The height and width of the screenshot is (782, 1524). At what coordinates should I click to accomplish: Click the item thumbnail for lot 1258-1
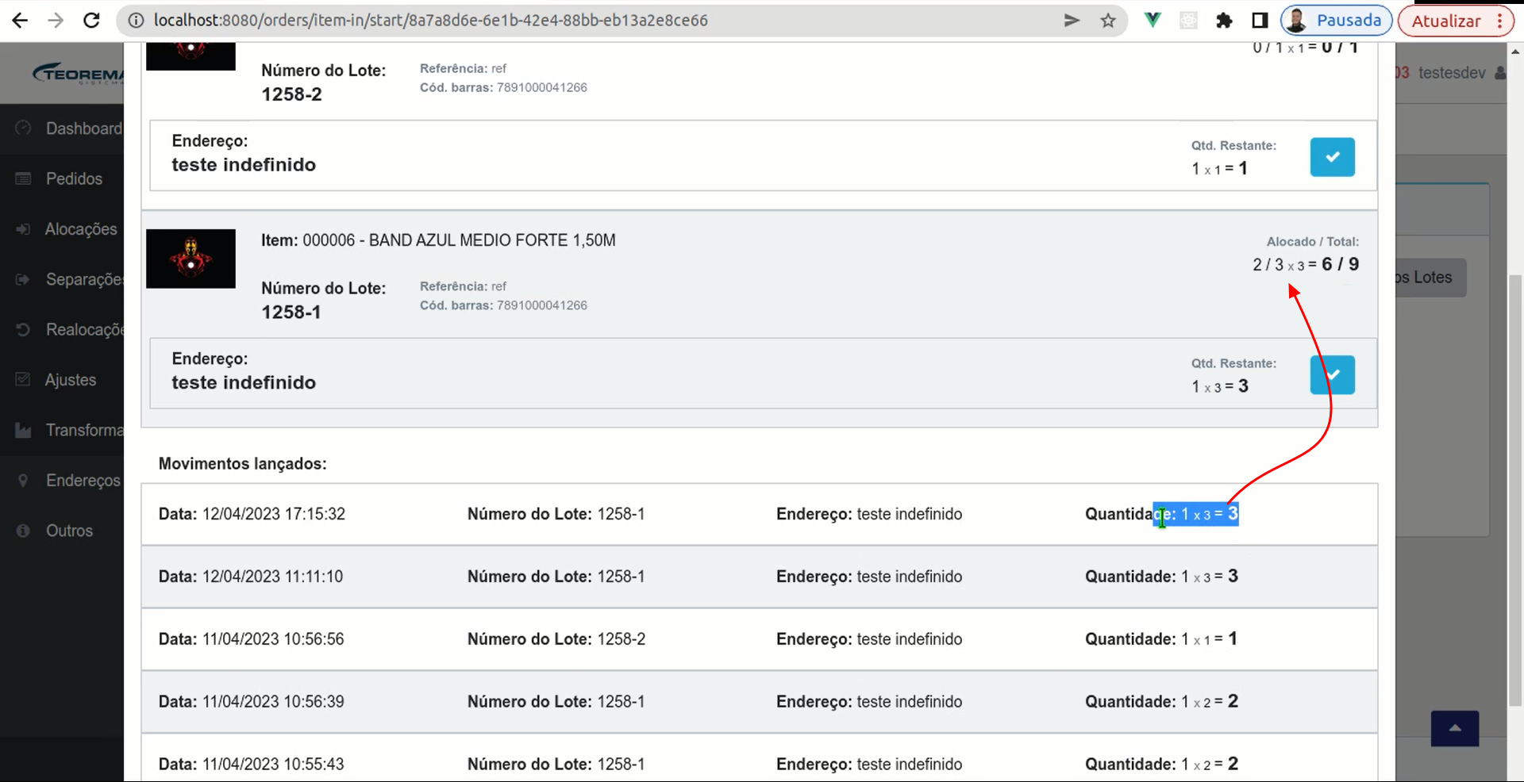click(190, 259)
